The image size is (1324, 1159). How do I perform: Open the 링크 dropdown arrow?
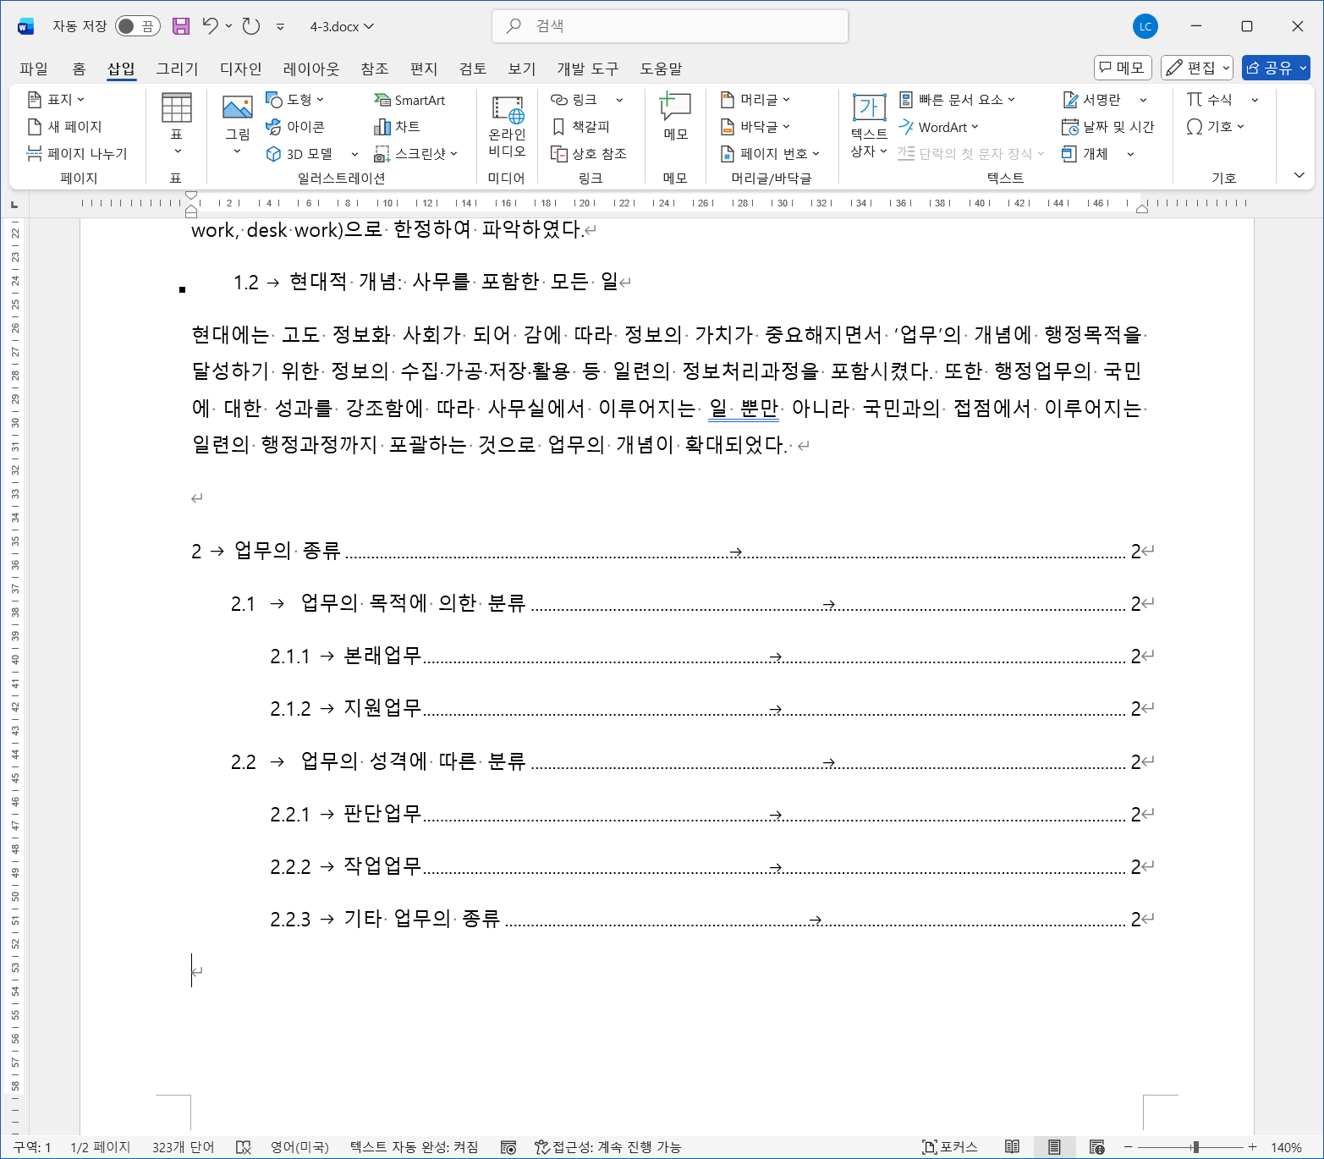point(620,100)
